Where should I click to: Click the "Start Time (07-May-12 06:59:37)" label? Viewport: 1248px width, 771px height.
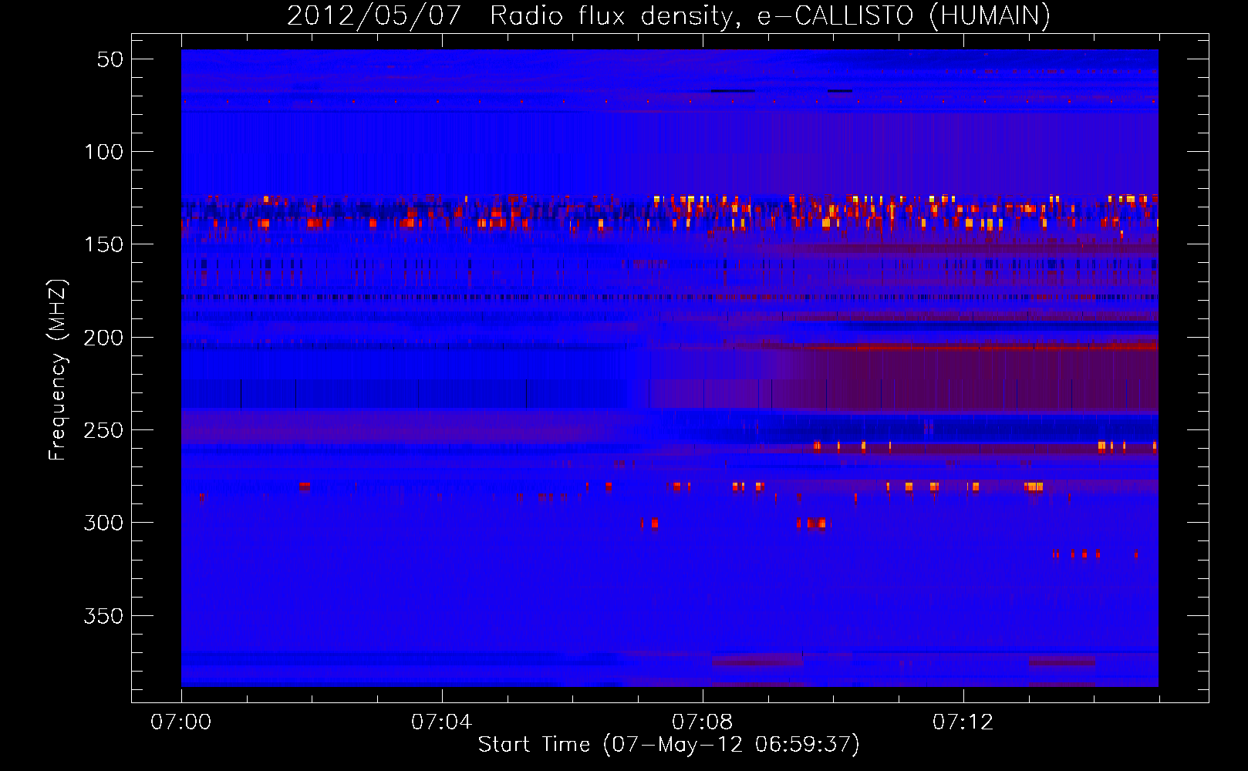(x=669, y=745)
